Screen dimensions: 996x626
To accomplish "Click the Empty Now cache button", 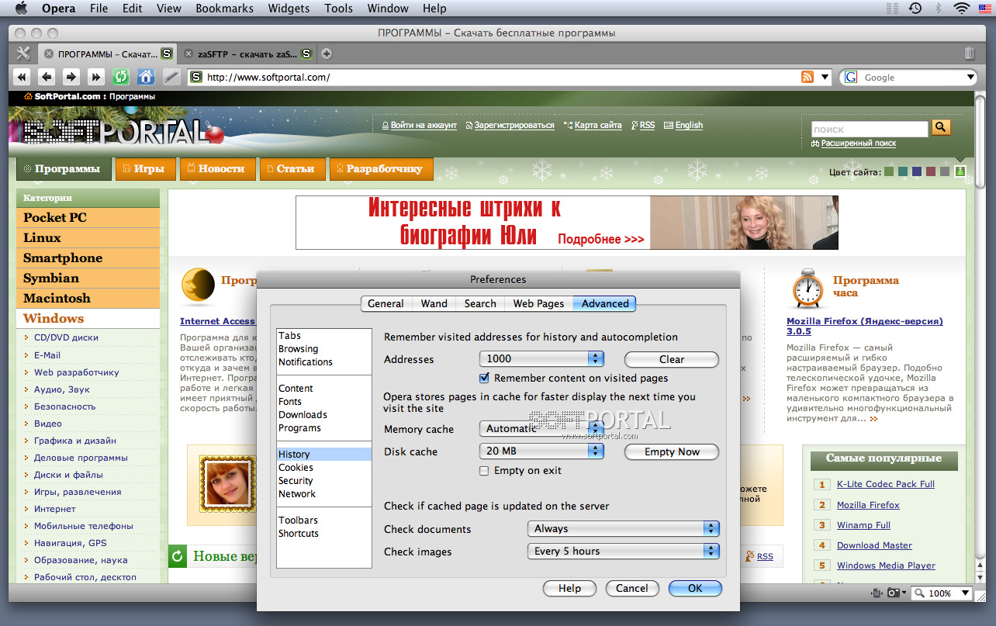I will (672, 451).
